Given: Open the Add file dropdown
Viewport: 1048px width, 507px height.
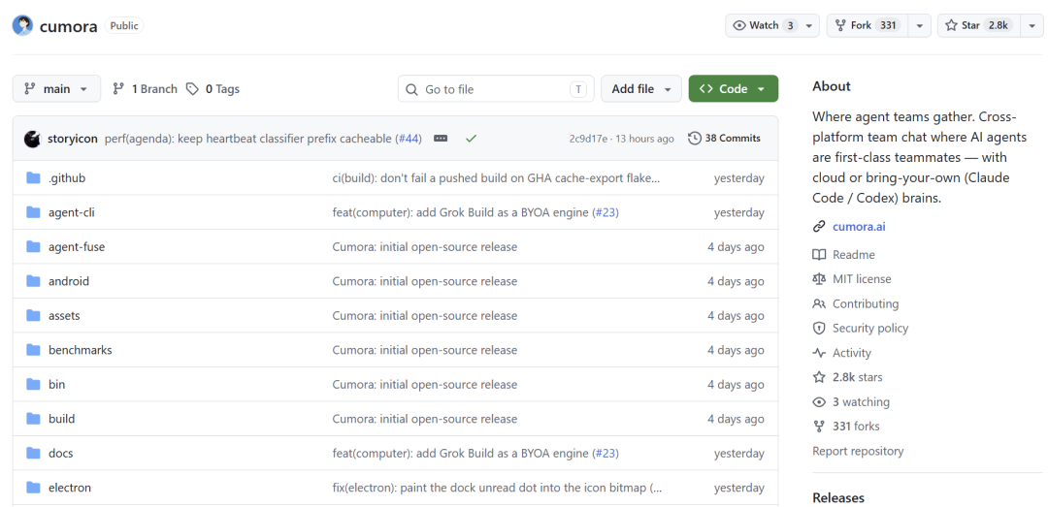Looking at the screenshot, I should [641, 89].
